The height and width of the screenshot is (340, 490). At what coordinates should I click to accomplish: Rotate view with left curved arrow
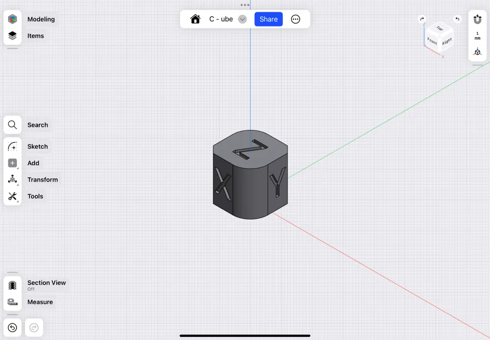coord(457,19)
